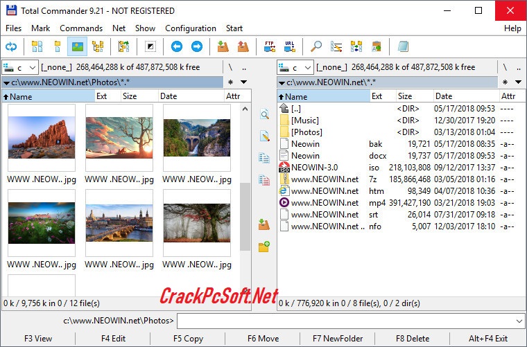Click vertical bar new folder icon
The height and width of the screenshot is (347, 527).
pyautogui.click(x=264, y=247)
